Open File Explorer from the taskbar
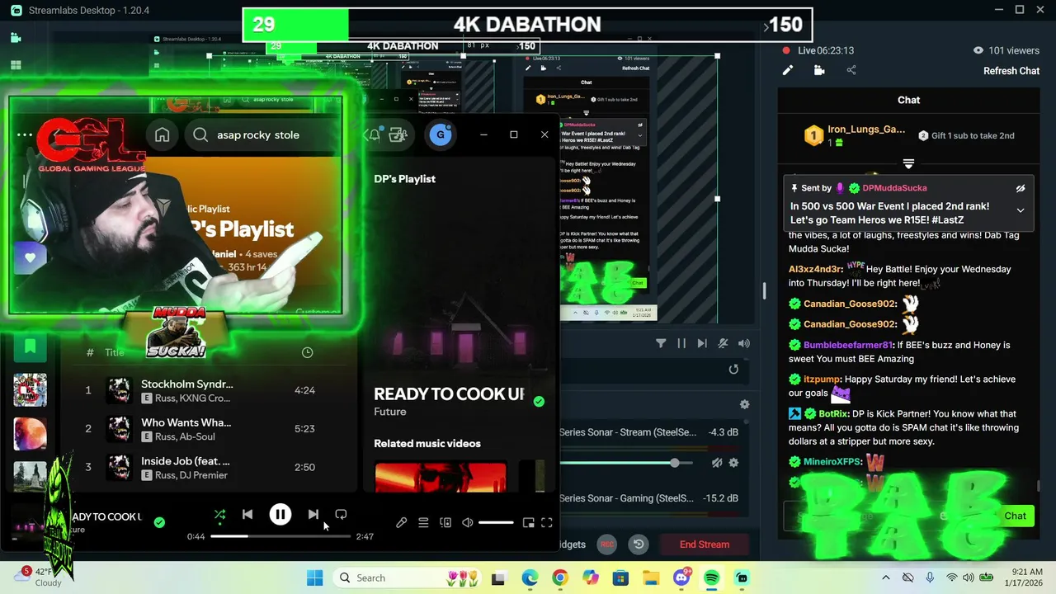This screenshot has width=1056, height=594. [x=651, y=577]
